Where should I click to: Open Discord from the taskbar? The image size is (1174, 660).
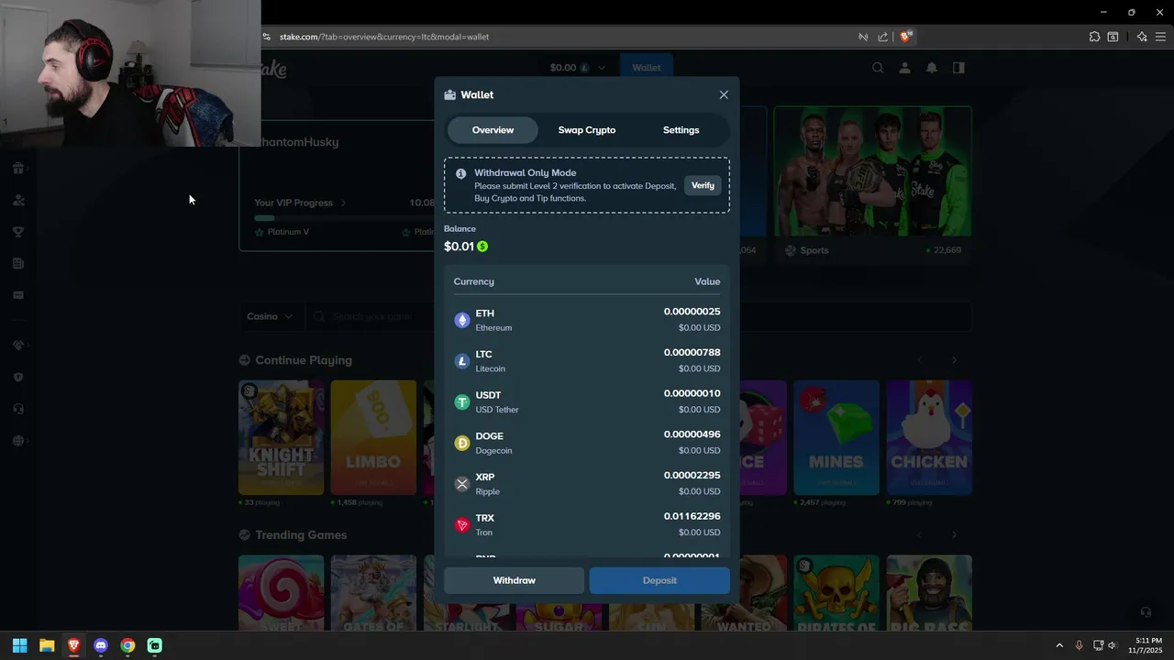(x=101, y=645)
